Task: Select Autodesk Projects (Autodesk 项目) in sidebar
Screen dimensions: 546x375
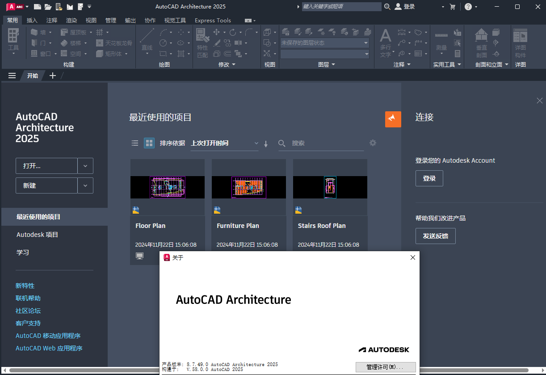Action: pos(38,235)
